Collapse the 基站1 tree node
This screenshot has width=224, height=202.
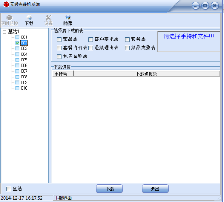(x=4, y=32)
